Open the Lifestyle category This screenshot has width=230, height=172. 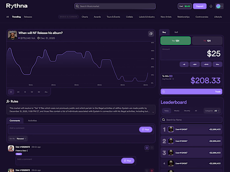(x=218, y=17)
